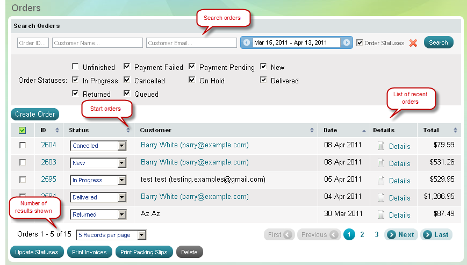467x265 pixels.
Task: Enable the Unfinished order status checkbox
Action: [x=75, y=67]
